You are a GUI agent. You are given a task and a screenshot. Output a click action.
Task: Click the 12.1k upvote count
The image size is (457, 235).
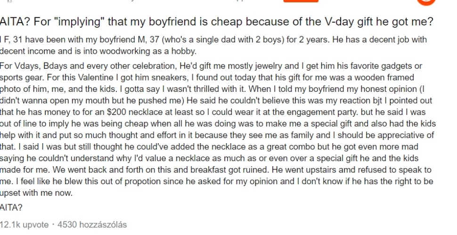click(x=24, y=225)
